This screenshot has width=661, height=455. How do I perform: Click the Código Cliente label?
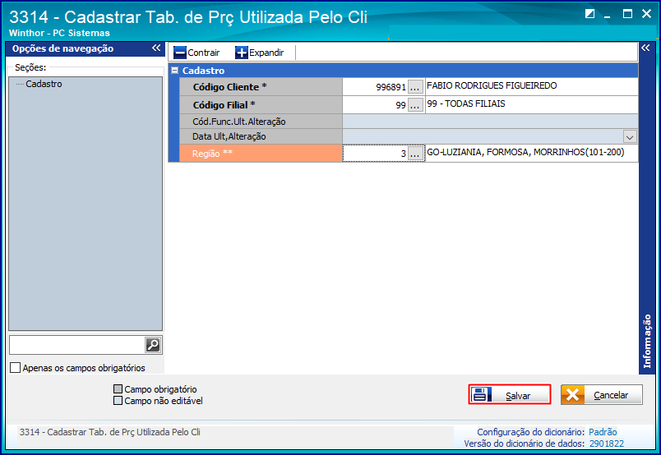click(229, 87)
